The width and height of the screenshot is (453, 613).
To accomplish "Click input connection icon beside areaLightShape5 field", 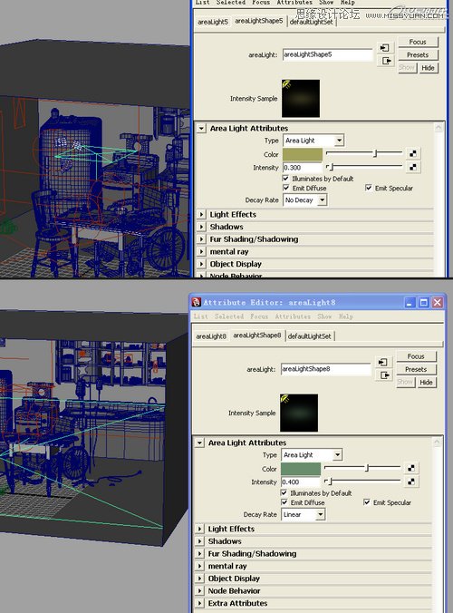I will tap(385, 48).
